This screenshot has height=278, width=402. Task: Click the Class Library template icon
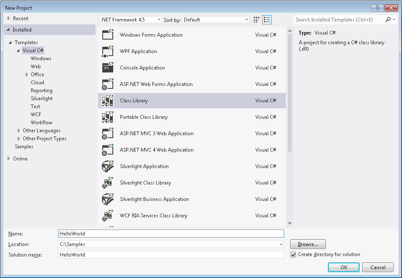pos(108,101)
